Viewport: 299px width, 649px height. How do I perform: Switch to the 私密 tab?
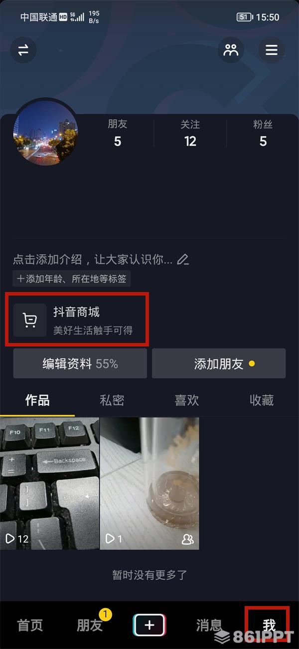coord(112,400)
